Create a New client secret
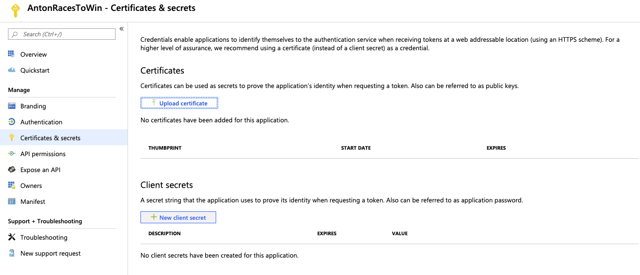Viewport: 640px width, 275px height. (178, 217)
